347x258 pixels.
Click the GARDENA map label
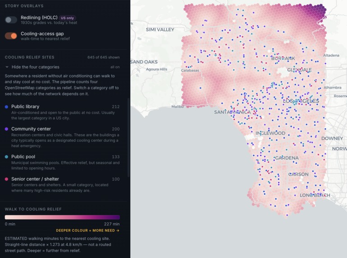[x=287, y=158]
